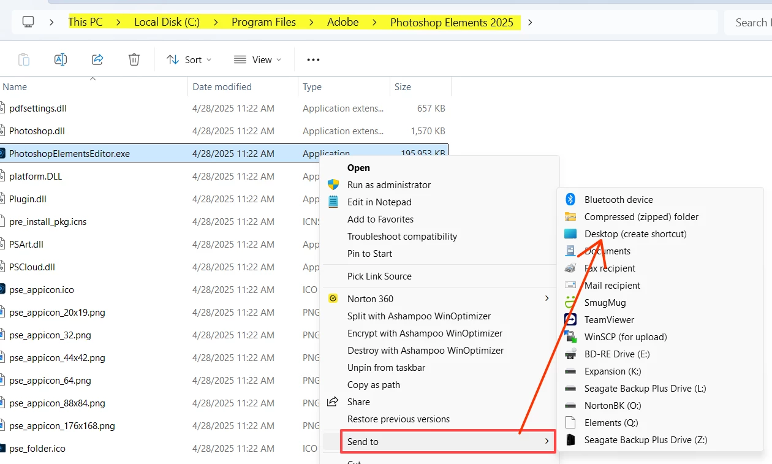Click the Fax recipient icon
772x464 pixels.
[x=570, y=268]
